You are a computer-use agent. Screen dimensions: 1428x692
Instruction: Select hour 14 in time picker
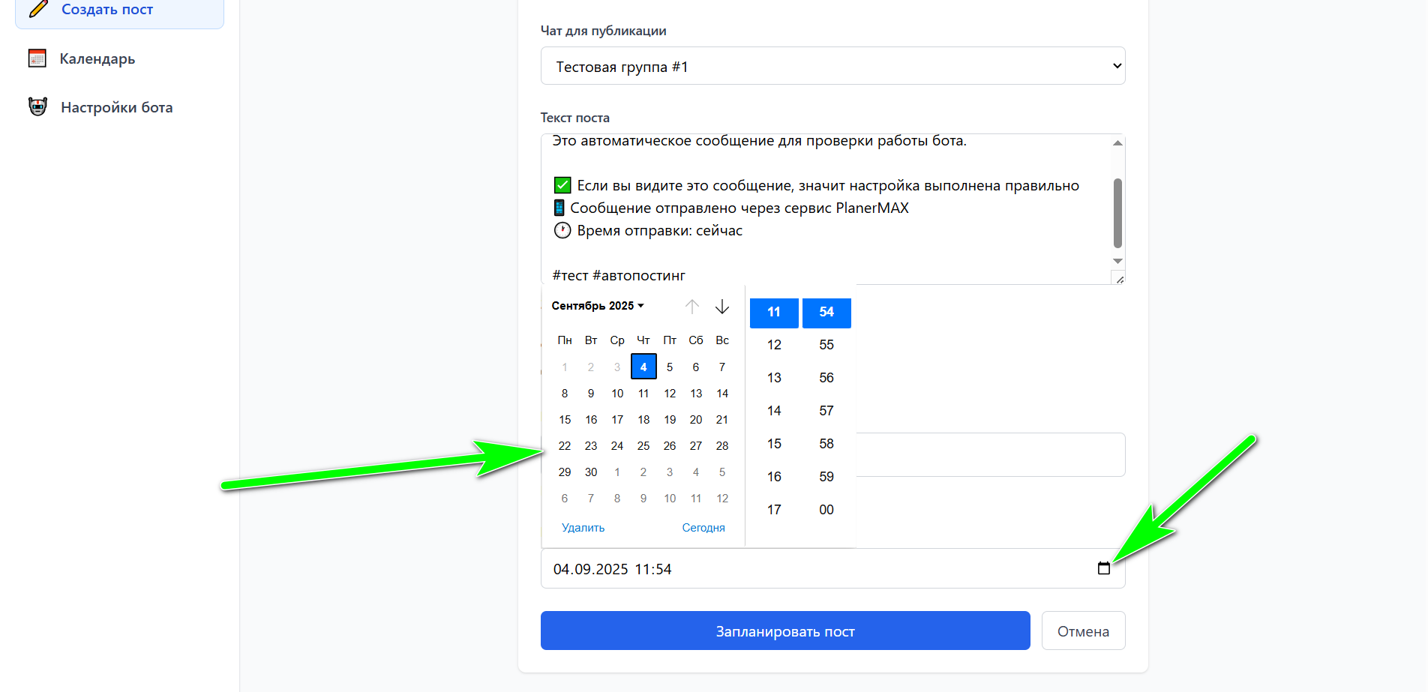click(x=774, y=411)
